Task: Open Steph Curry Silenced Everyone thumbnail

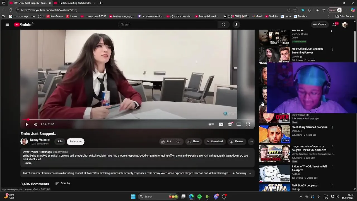Action: pos(274,134)
